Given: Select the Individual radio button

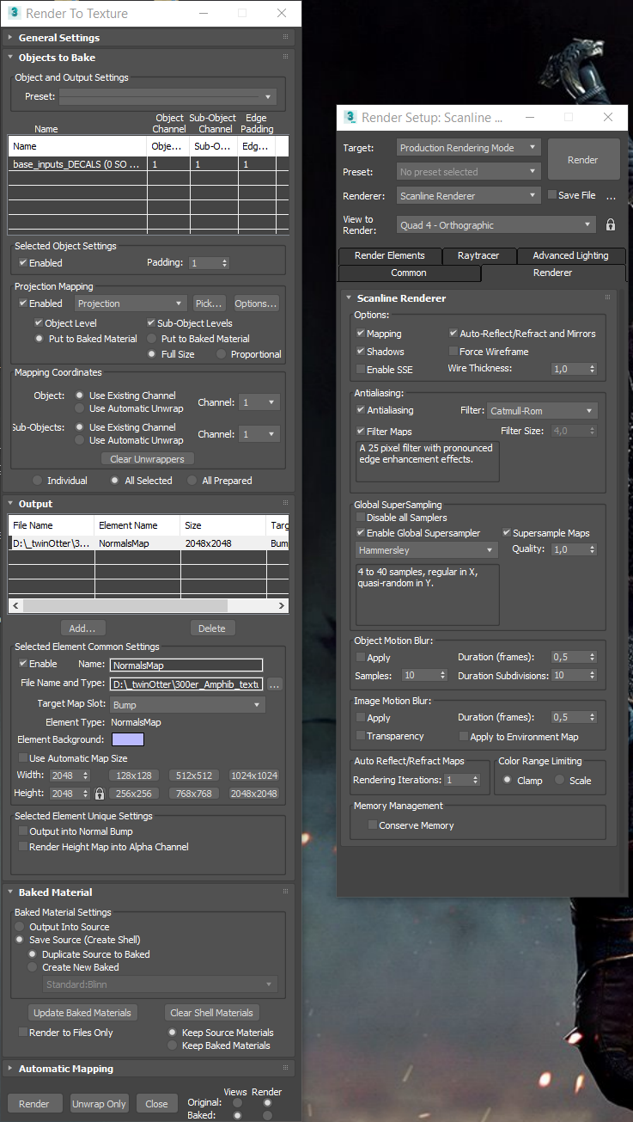Looking at the screenshot, I should pos(37,481).
